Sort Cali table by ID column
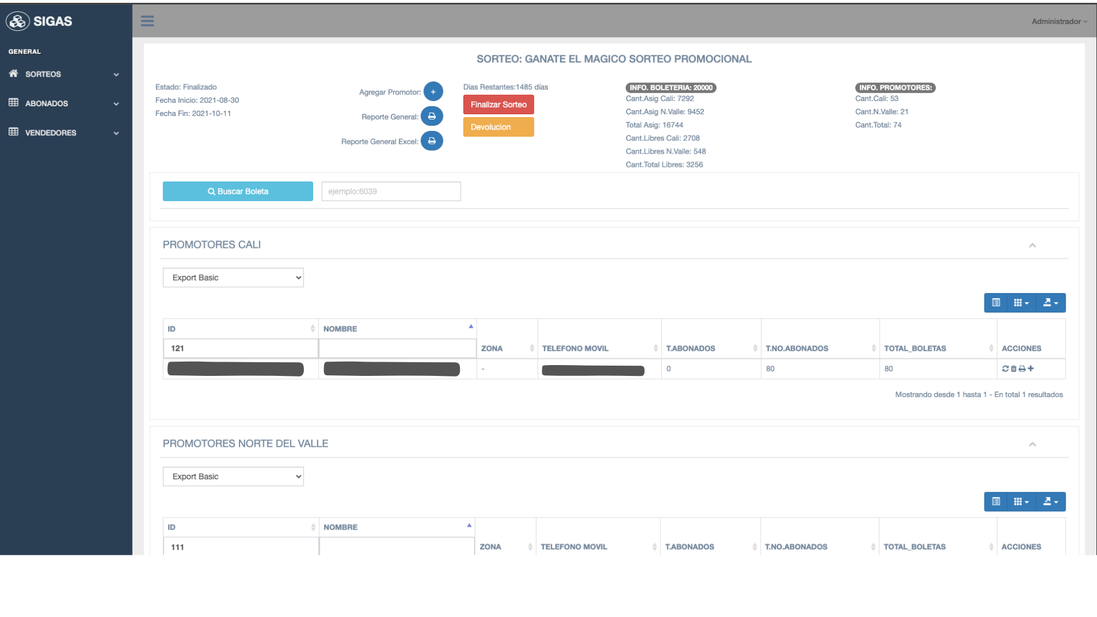1097x617 pixels. [x=240, y=328]
